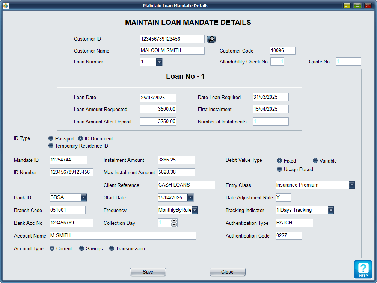Expand the Loan Number dropdown
377x283 pixels.
(x=159, y=62)
